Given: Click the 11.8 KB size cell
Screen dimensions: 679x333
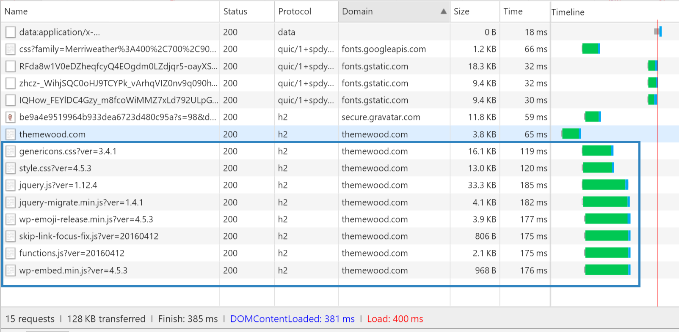Looking at the screenshot, I should pos(482,117).
